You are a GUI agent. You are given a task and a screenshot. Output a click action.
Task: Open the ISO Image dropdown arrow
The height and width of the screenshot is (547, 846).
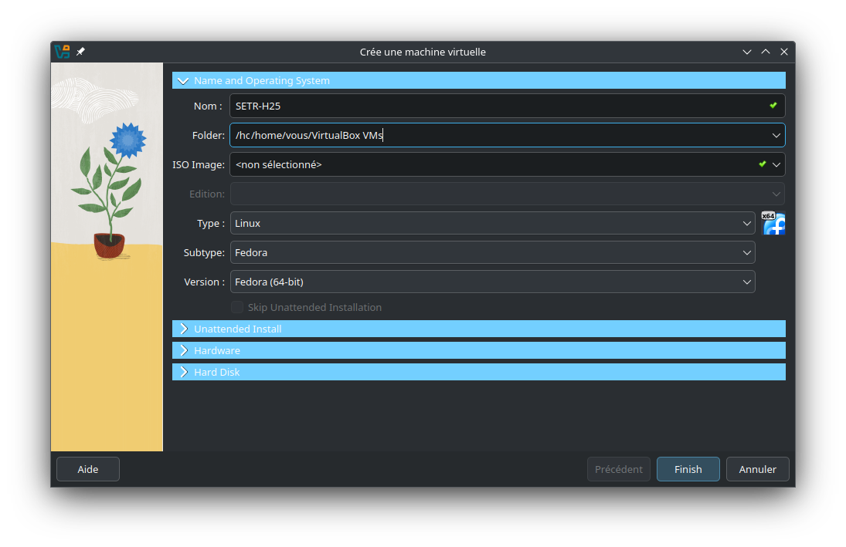pos(776,164)
